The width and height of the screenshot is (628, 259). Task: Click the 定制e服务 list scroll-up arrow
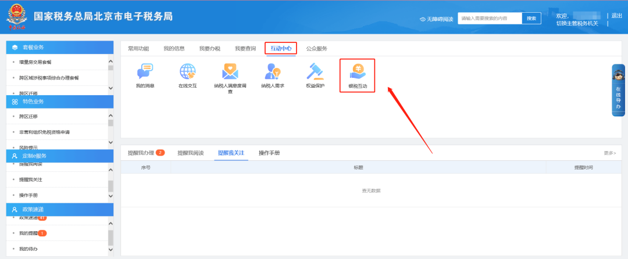[111, 170]
